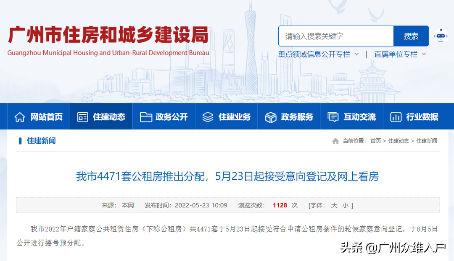This screenshot has width=454, height=261.
Task: Click the 搜索 search button
Action: click(411, 36)
